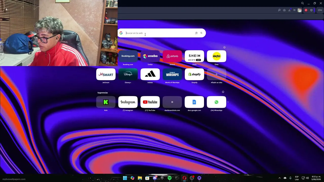Viewport: 324px width, 182px height.
Task: Click the microphone icon in the system tray
Action: coord(290,178)
